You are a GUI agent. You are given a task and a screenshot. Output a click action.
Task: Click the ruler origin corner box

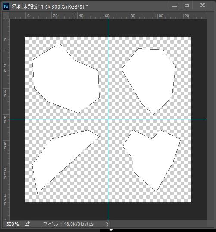6,15
